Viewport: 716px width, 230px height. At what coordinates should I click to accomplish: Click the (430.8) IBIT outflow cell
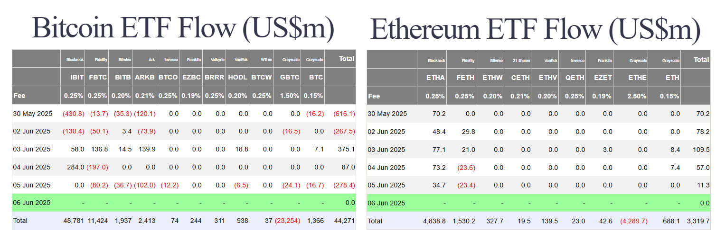(73, 114)
